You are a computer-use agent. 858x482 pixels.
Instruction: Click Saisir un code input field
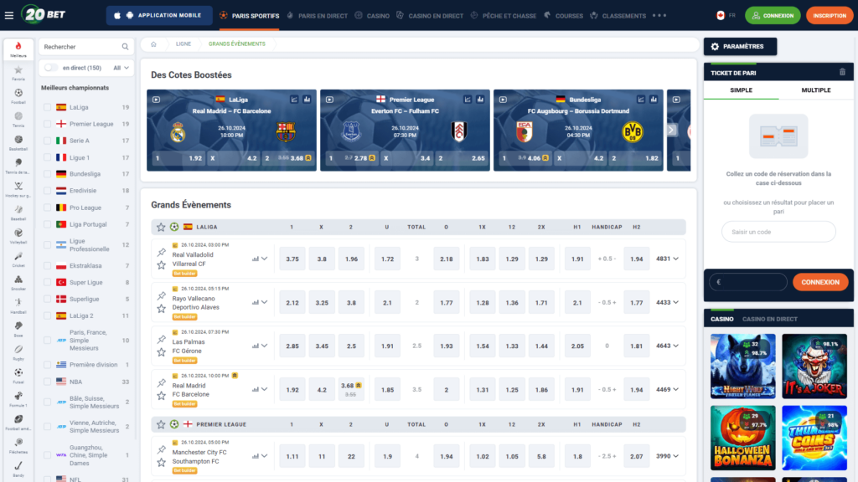tap(778, 233)
